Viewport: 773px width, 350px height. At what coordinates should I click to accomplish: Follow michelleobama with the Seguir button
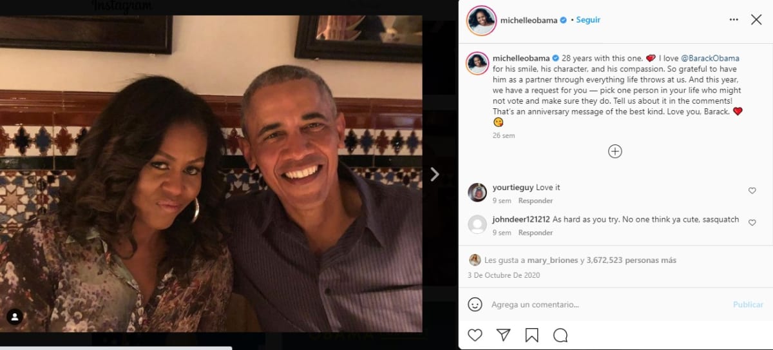tap(588, 20)
